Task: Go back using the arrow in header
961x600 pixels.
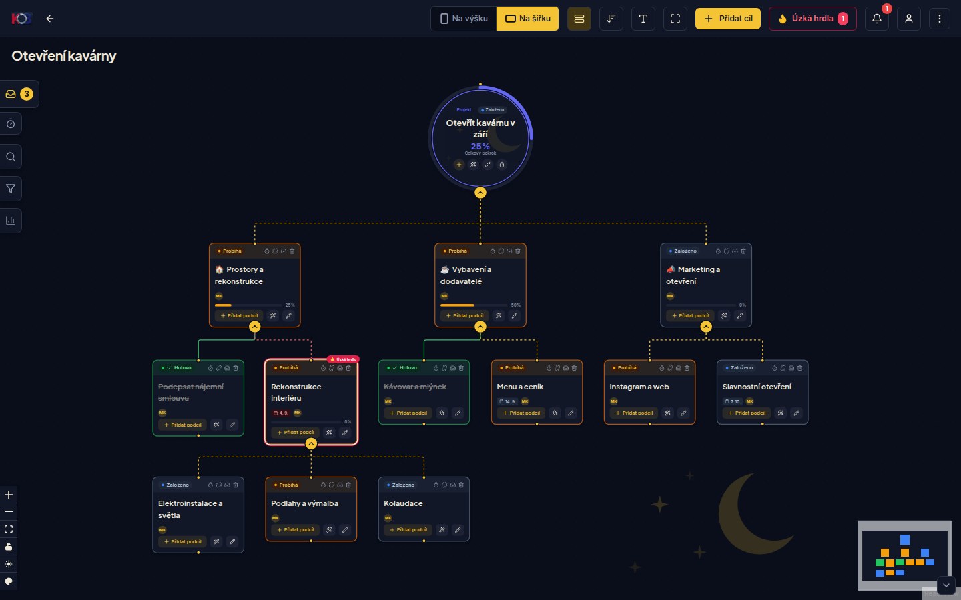Action: pyautogui.click(x=50, y=19)
